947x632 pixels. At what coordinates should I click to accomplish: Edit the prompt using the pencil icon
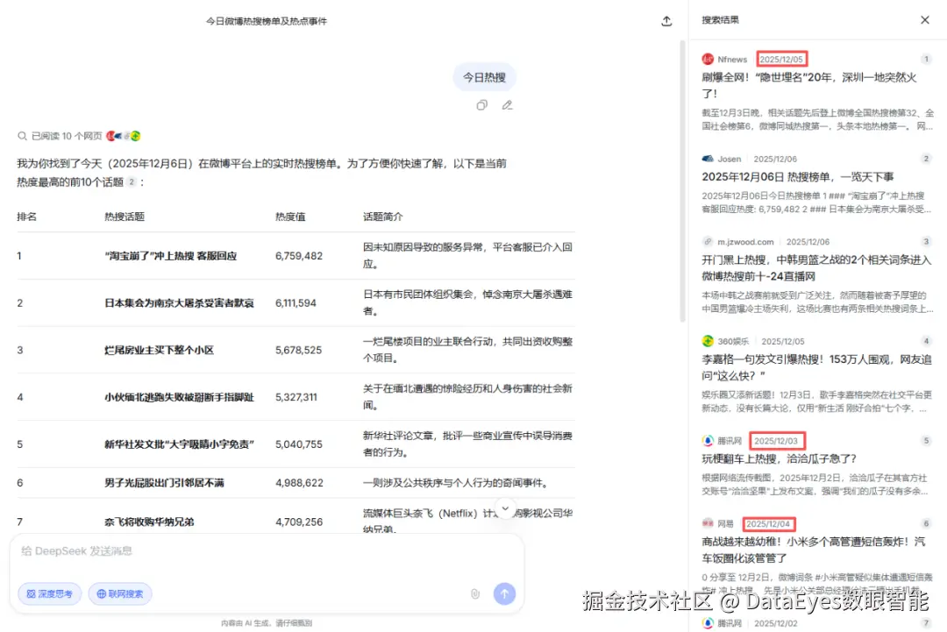pyautogui.click(x=507, y=104)
